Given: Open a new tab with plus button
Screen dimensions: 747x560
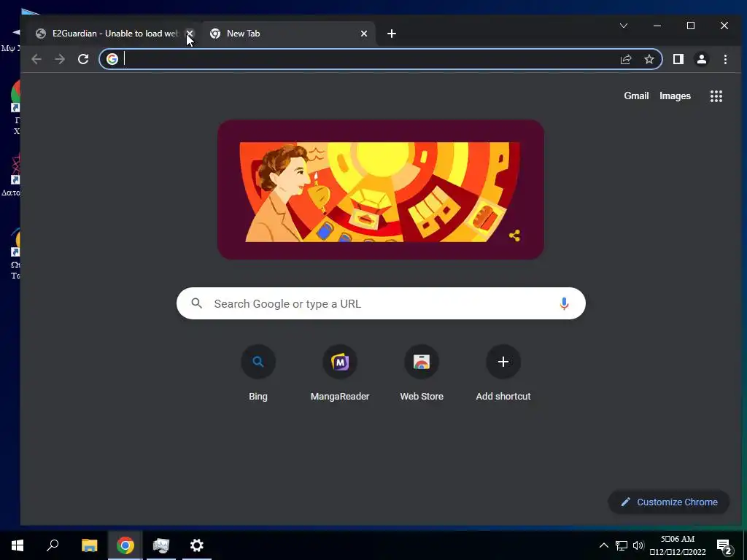Looking at the screenshot, I should pyautogui.click(x=392, y=34).
